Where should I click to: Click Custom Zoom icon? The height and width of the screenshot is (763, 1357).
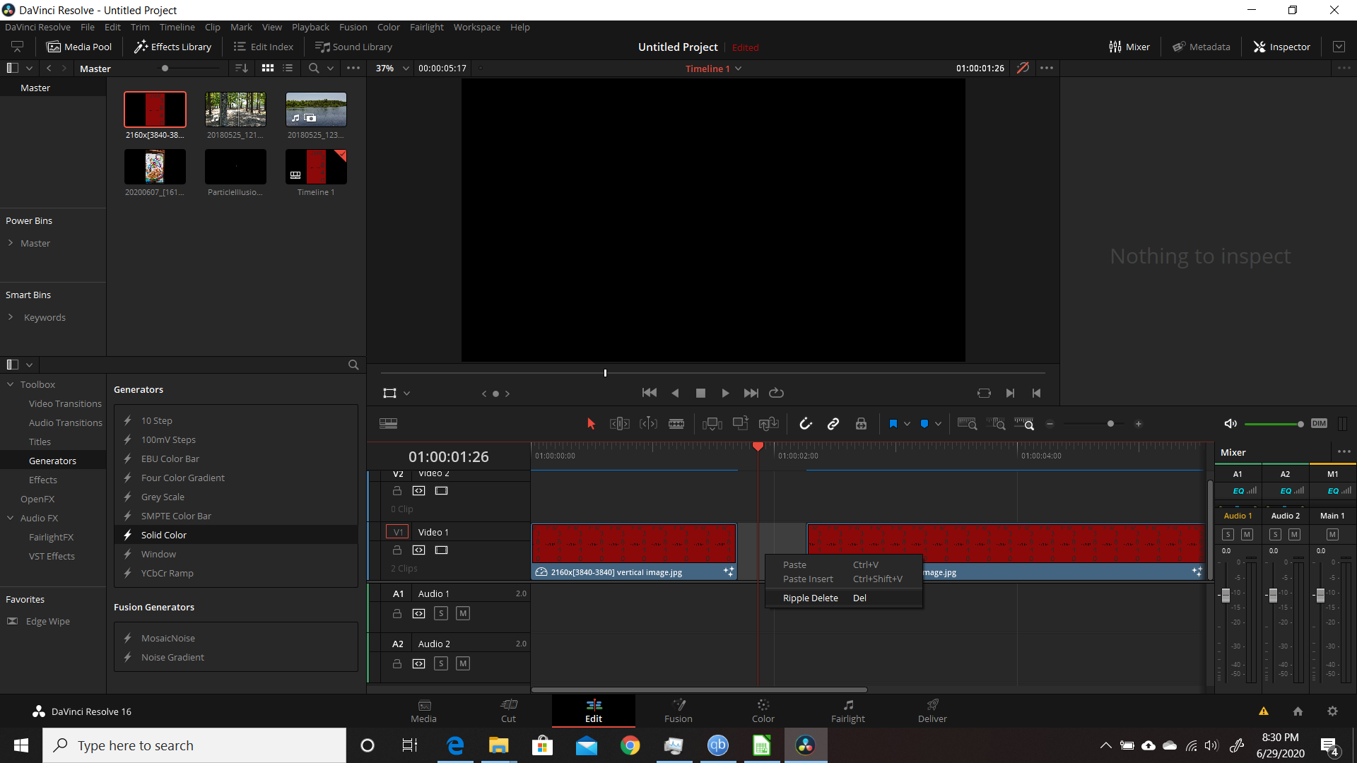click(1024, 424)
